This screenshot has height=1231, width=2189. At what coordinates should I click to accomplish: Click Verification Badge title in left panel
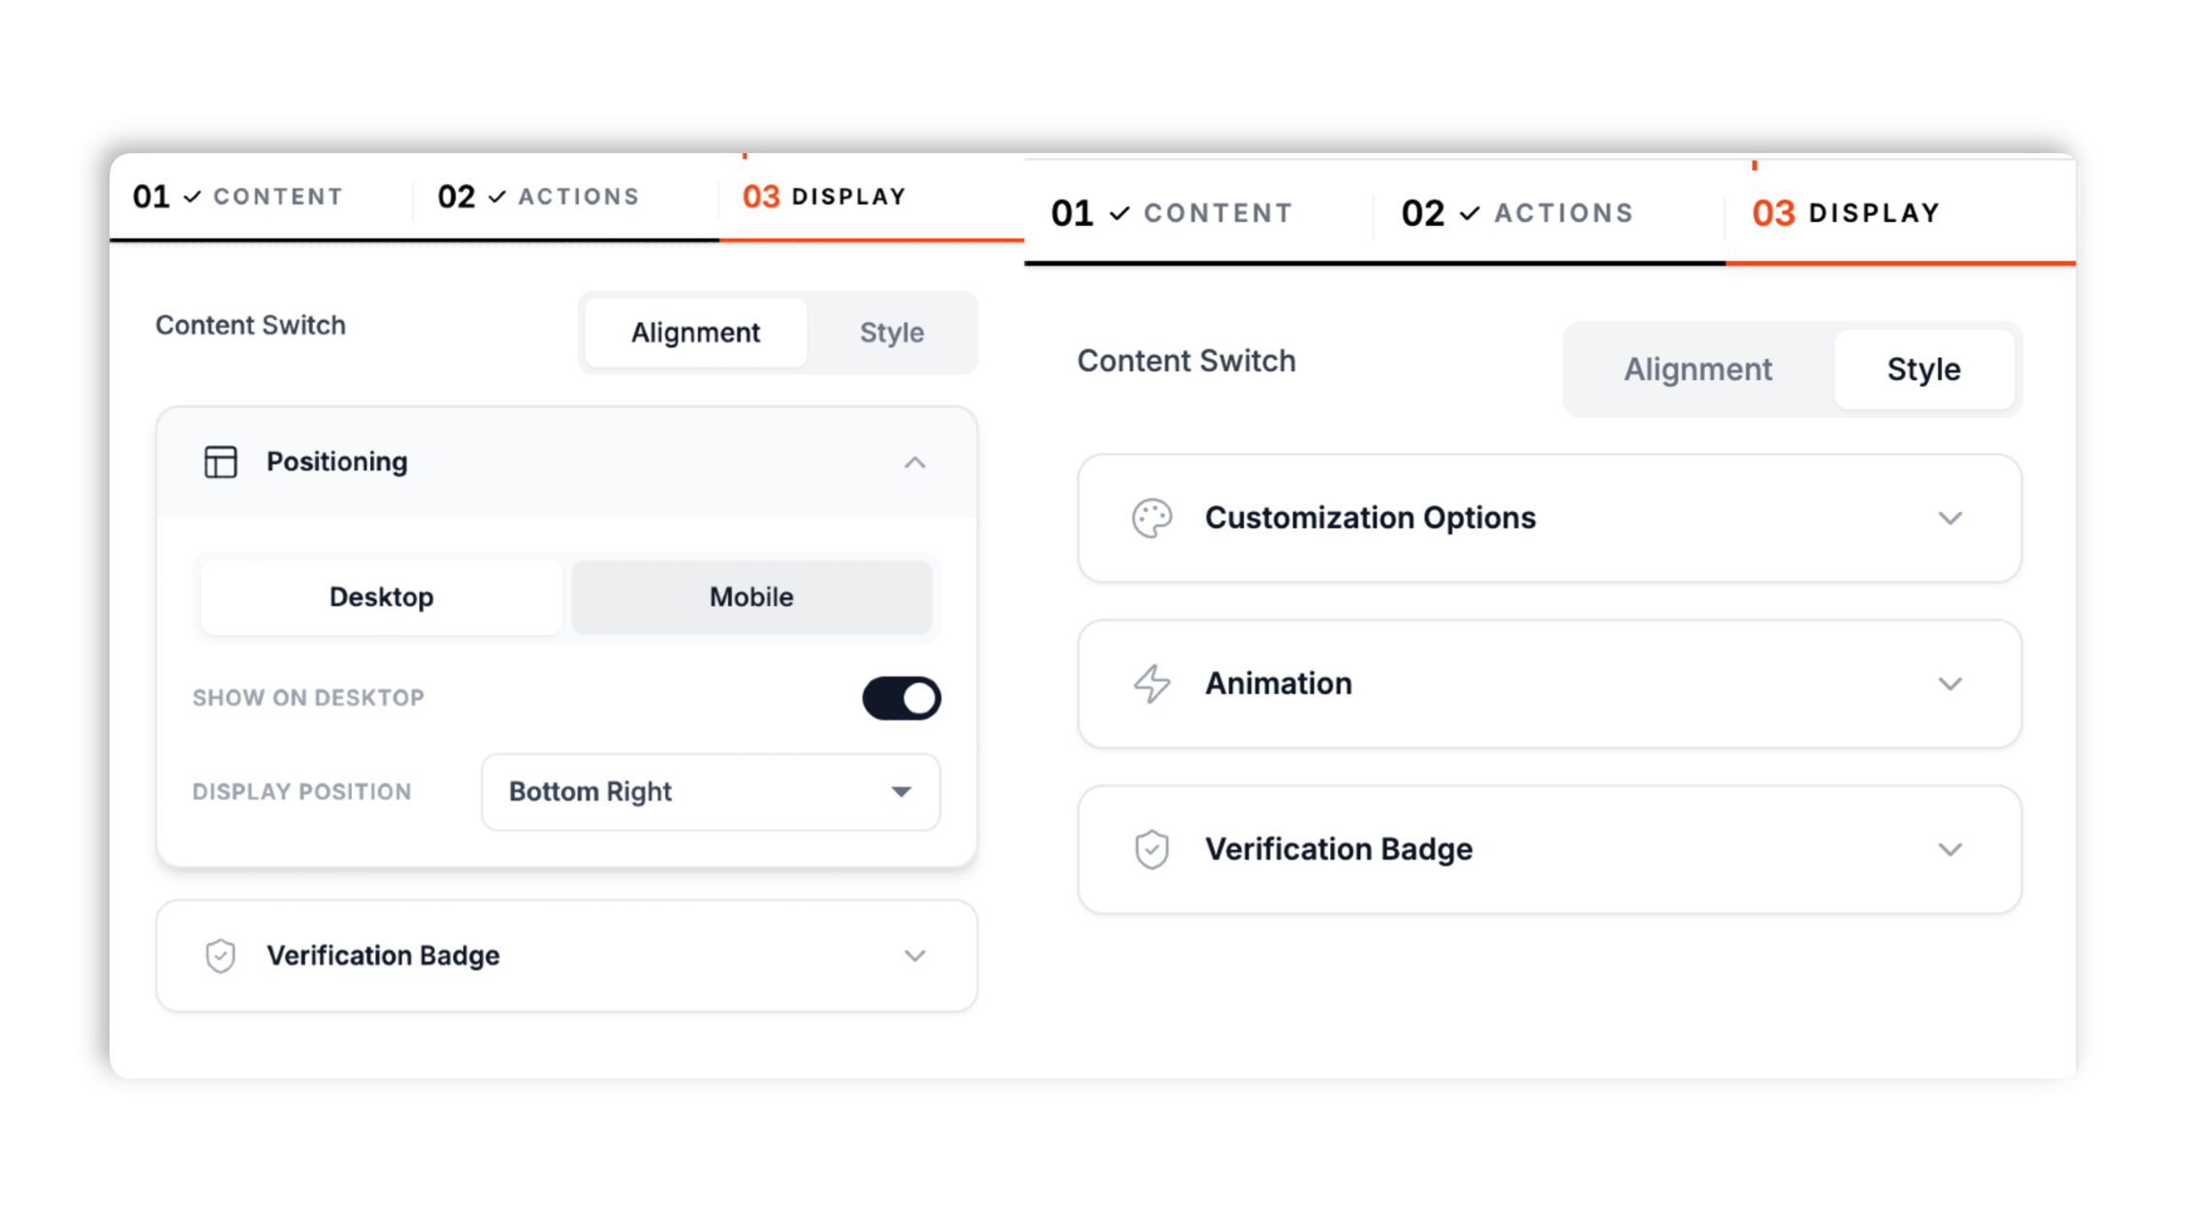pos(383,956)
